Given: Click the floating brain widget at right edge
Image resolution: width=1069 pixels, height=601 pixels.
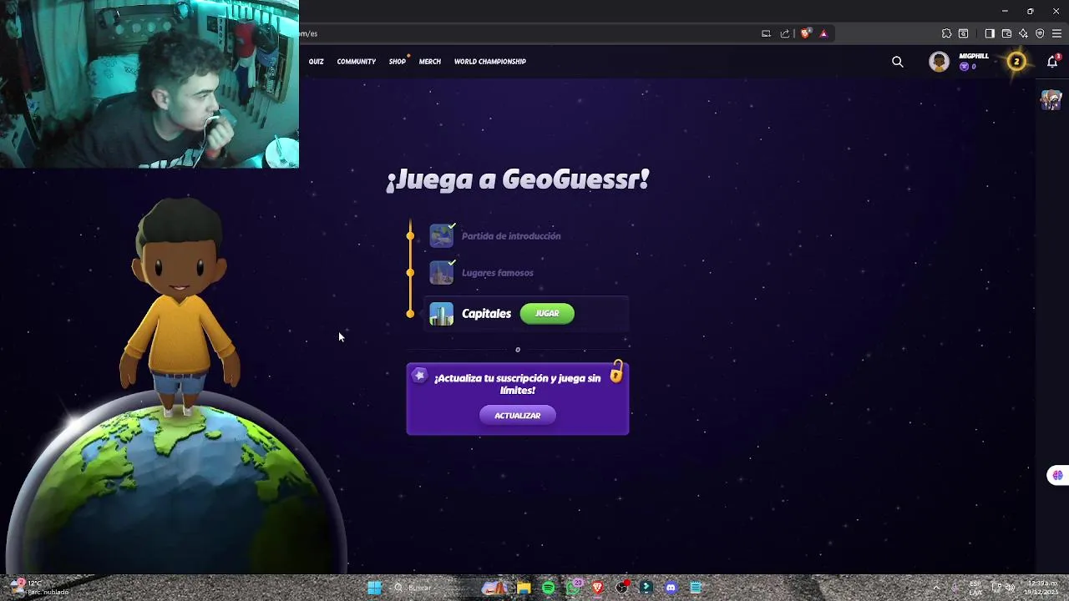Looking at the screenshot, I should tap(1057, 475).
